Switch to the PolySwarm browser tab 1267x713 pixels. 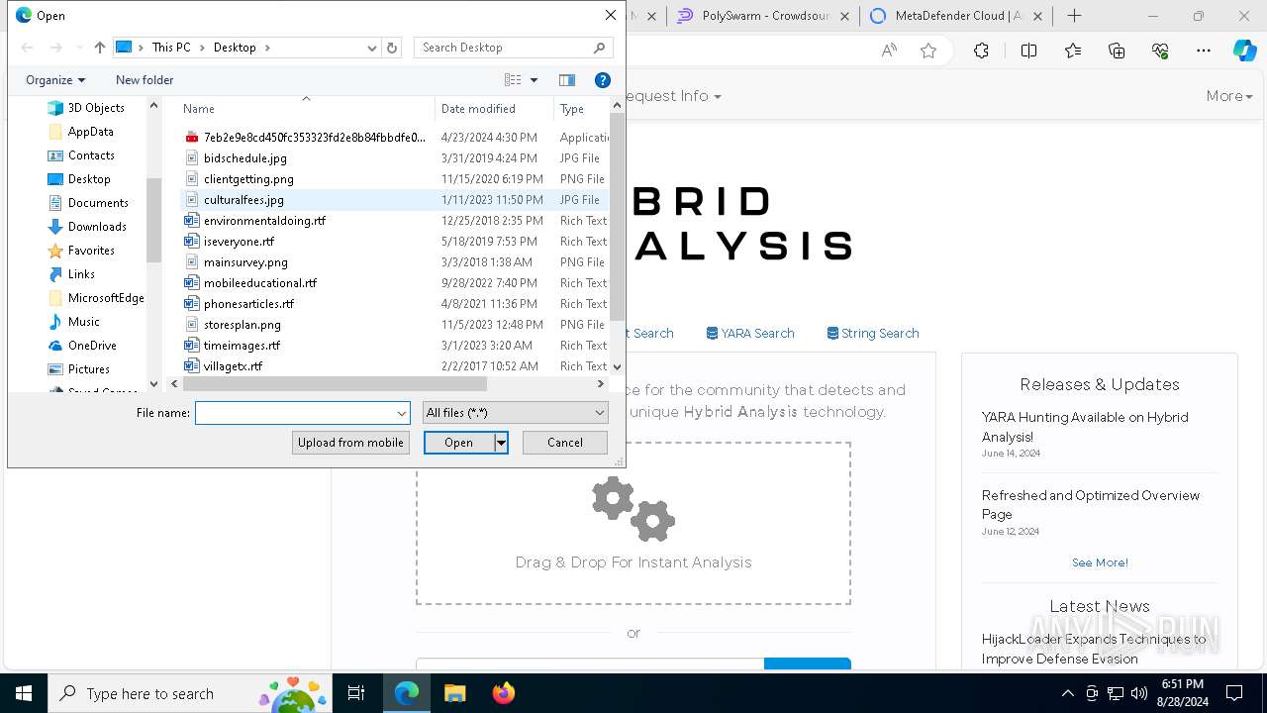[x=763, y=16]
